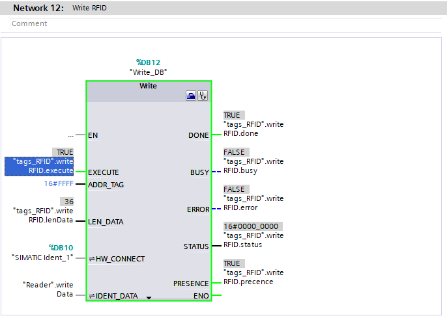The image size is (447, 318).
Task: Select the %DB12 instance data block label
Action: click(x=148, y=62)
